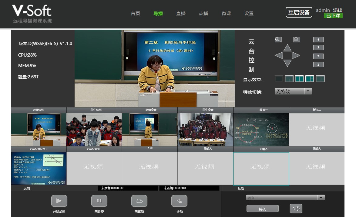
Task: Click the 开始录像 play icon
Action: point(59,201)
